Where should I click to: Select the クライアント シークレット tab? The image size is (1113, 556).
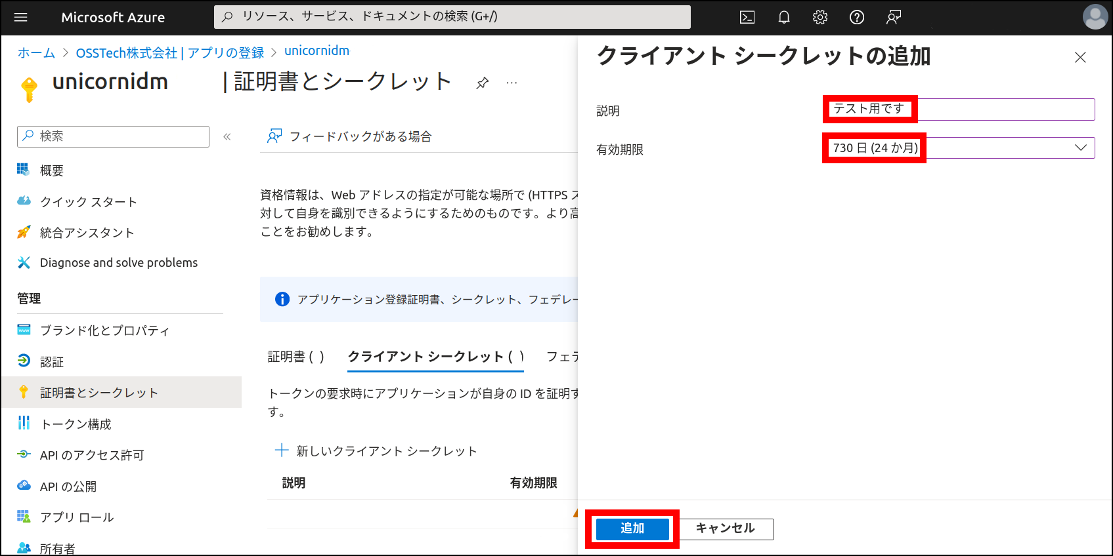click(435, 357)
